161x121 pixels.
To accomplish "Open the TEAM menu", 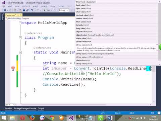I will [x=53, y=6].
